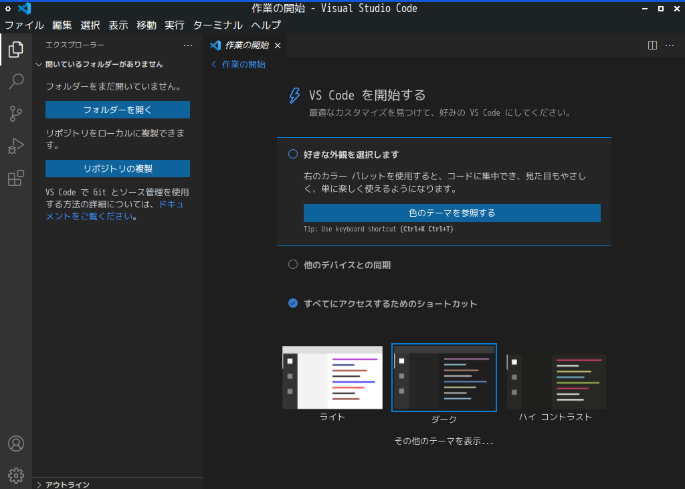Click the VS Code を開始する heading
This screenshot has width=685, height=489.
367,95
